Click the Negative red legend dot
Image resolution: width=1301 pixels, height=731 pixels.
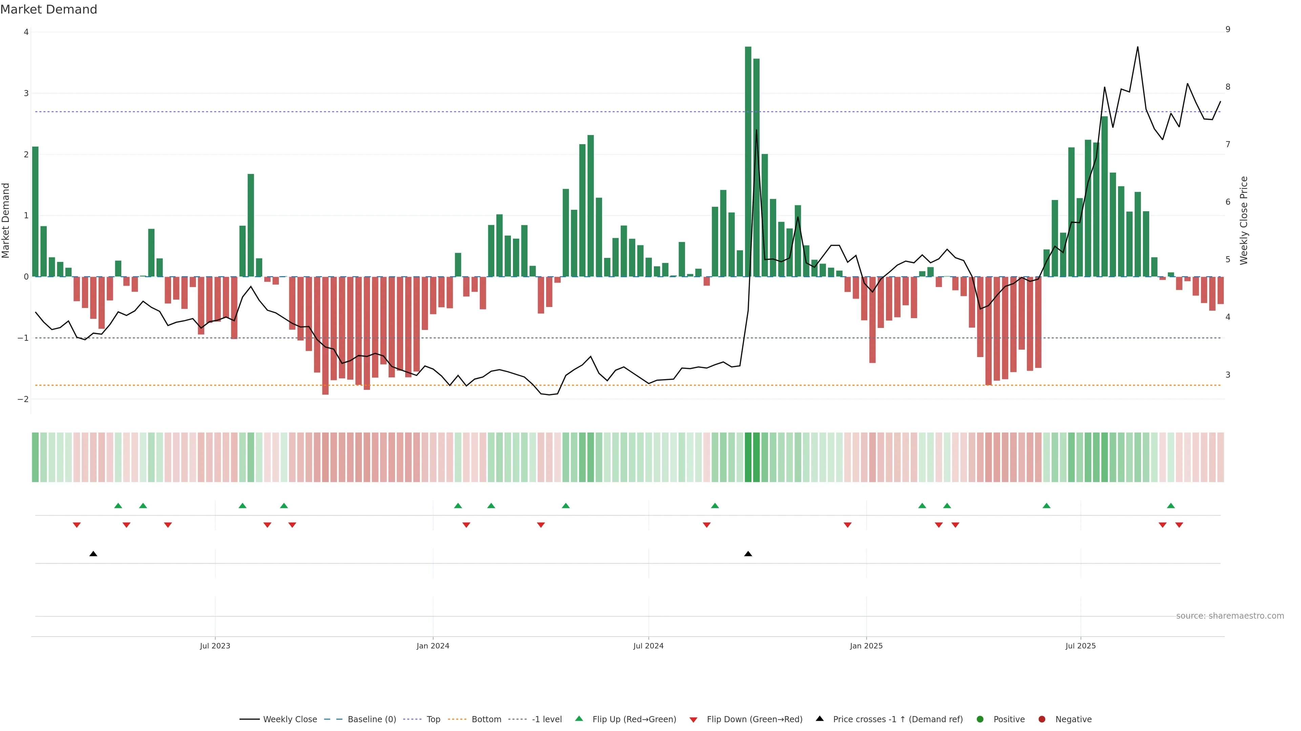click(1042, 719)
